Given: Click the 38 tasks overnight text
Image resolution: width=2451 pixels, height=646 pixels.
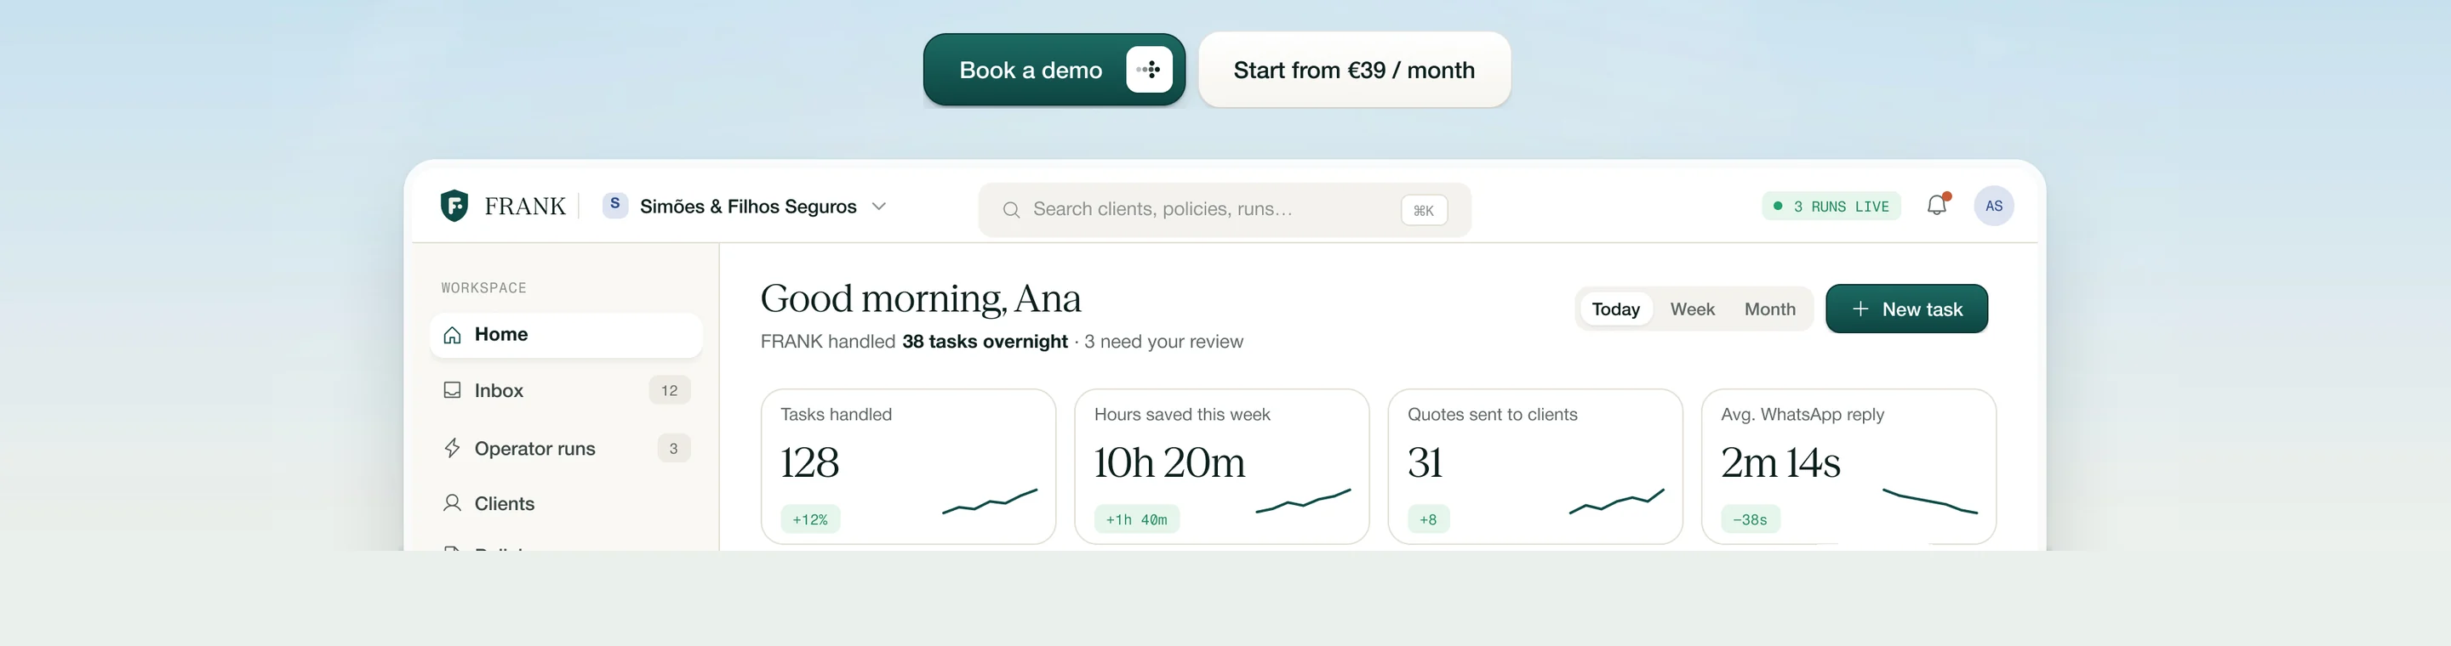Looking at the screenshot, I should tap(985, 342).
